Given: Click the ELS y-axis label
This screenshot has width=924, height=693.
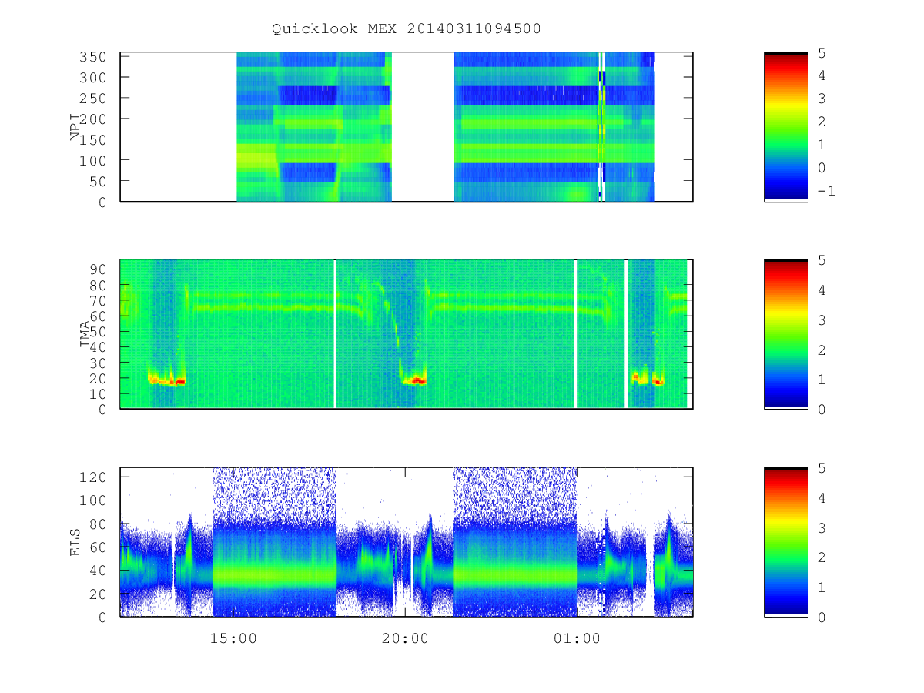Looking at the screenshot, I should (x=75, y=542).
